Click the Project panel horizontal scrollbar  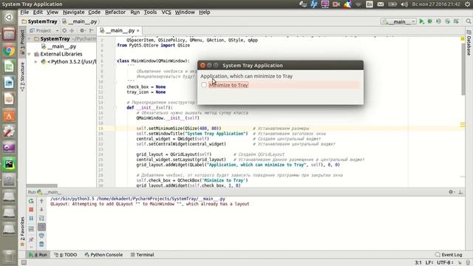pyautogui.click(x=42, y=185)
